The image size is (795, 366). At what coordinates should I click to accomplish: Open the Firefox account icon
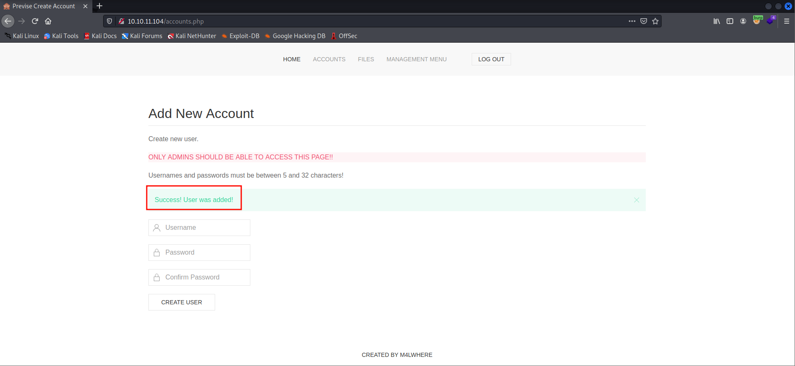click(743, 21)
